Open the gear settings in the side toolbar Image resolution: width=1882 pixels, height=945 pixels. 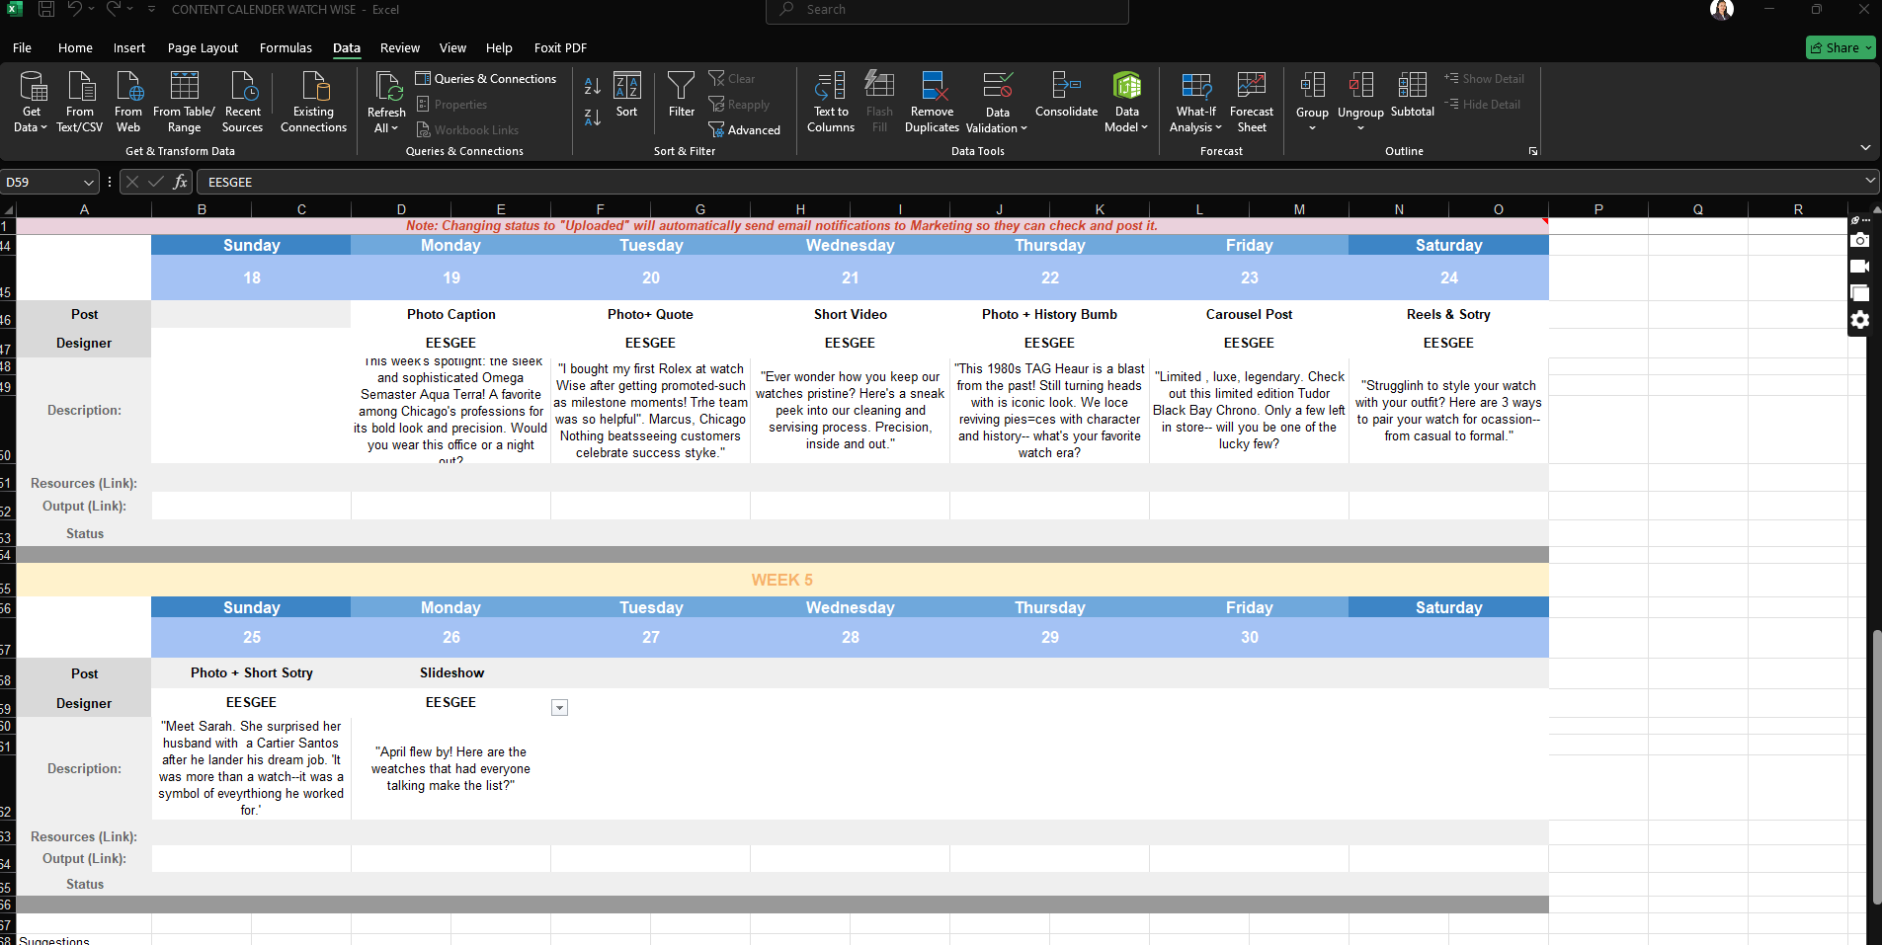pyautogui.click(x=1860, y=320)
